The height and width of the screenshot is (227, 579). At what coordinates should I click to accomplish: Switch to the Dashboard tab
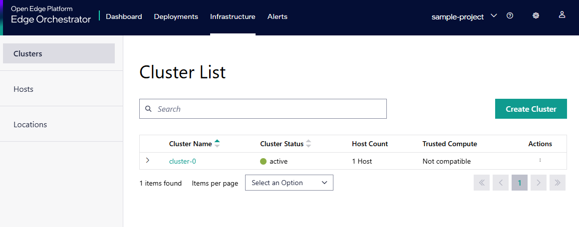(x=124, y=16)
